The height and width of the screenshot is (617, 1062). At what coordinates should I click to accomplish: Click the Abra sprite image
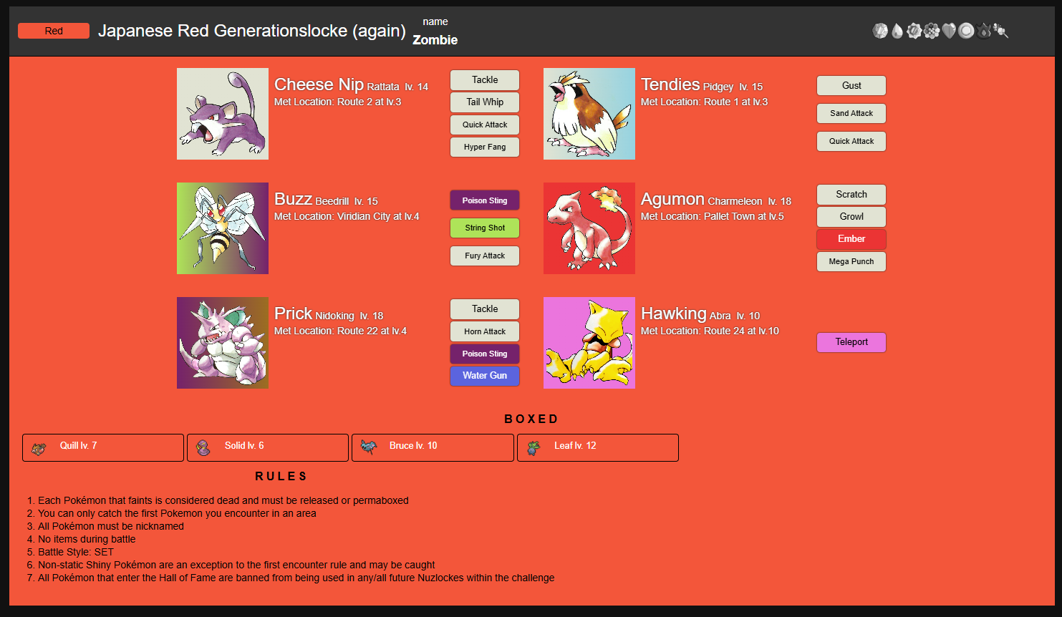click(589, 343)
